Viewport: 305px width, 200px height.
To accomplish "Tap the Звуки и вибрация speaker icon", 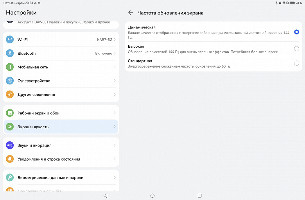I will tap(10, 145).
